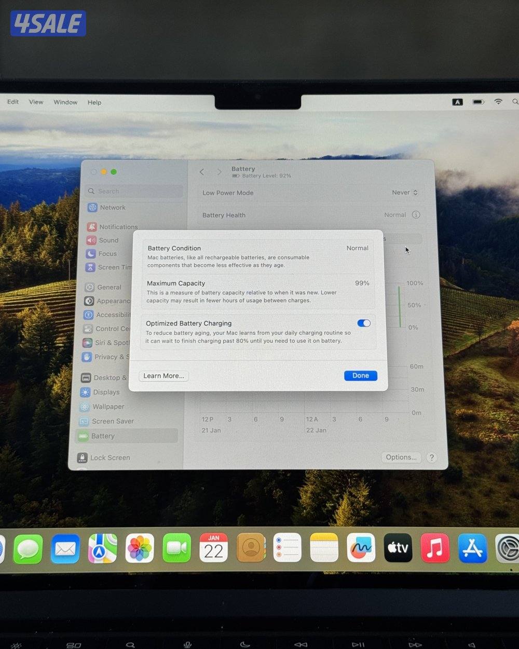Open the App Store from the Dock
Image resolution: width=519 pixels, height=649 pixels.
472,548
